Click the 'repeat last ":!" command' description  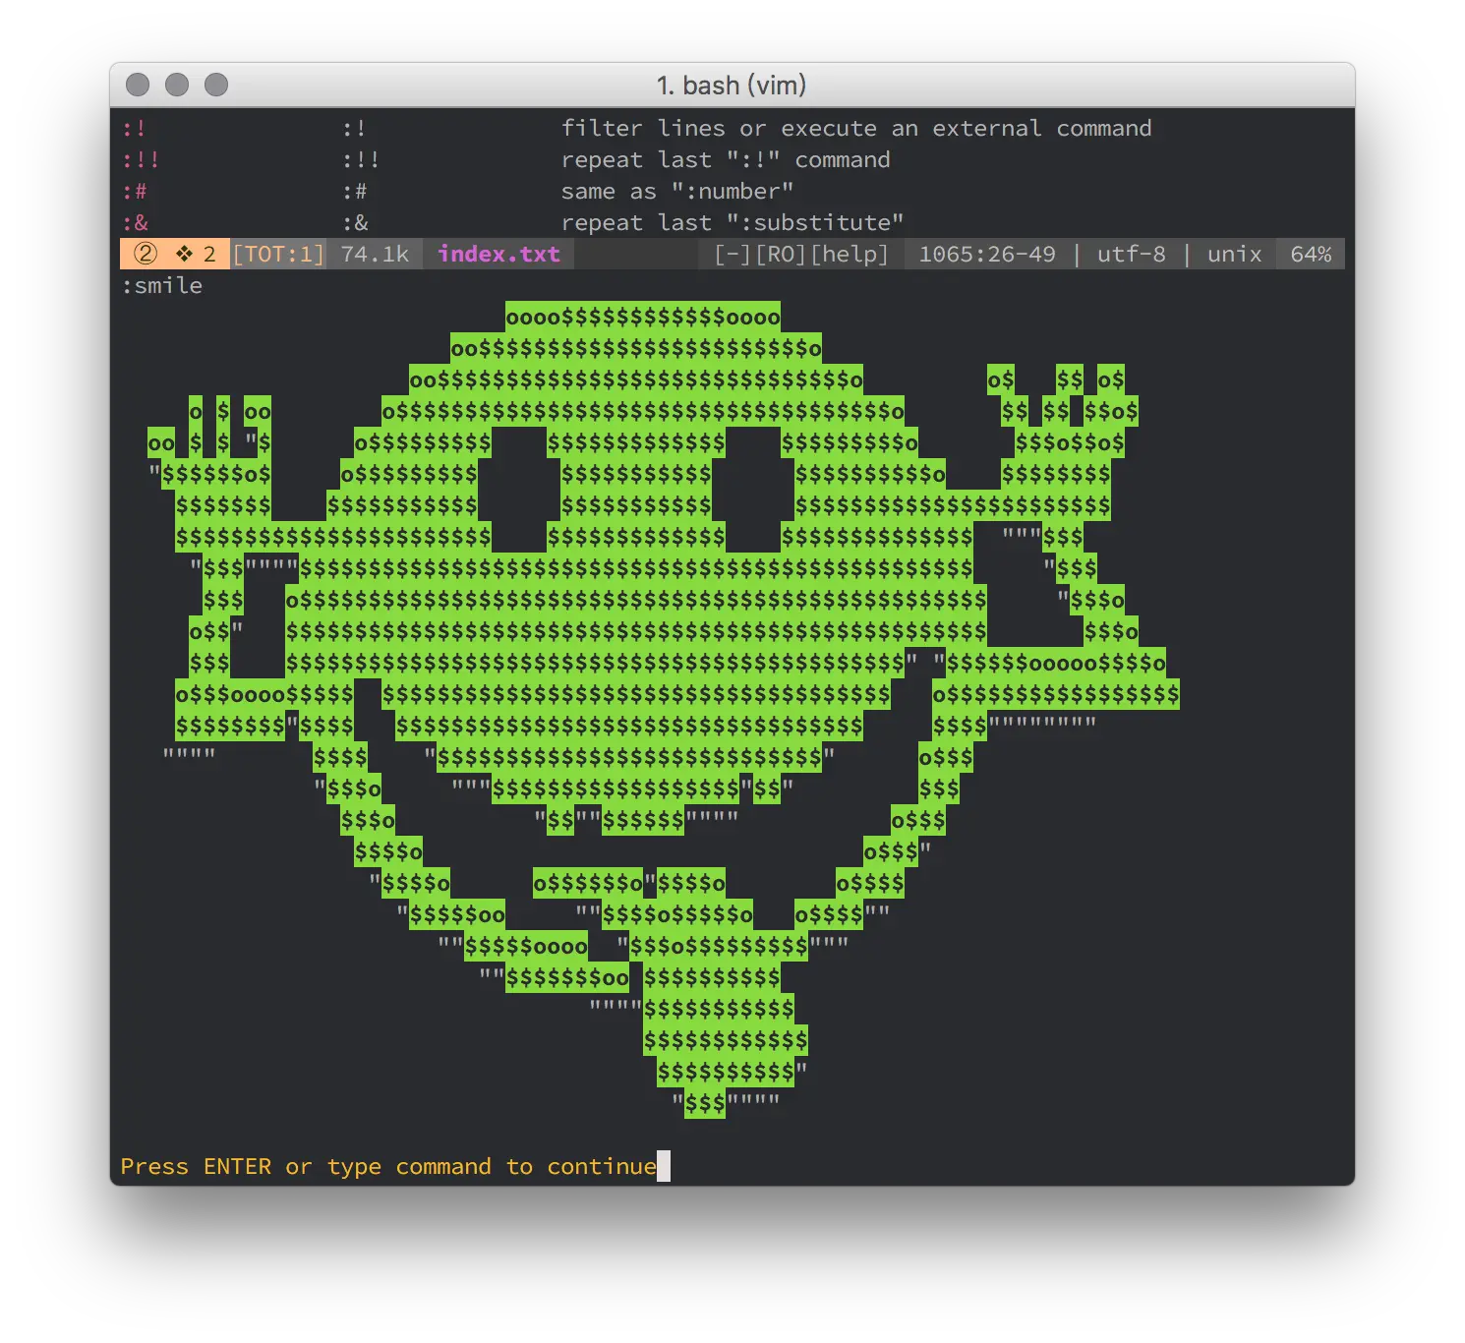click(x=726, y=159)
